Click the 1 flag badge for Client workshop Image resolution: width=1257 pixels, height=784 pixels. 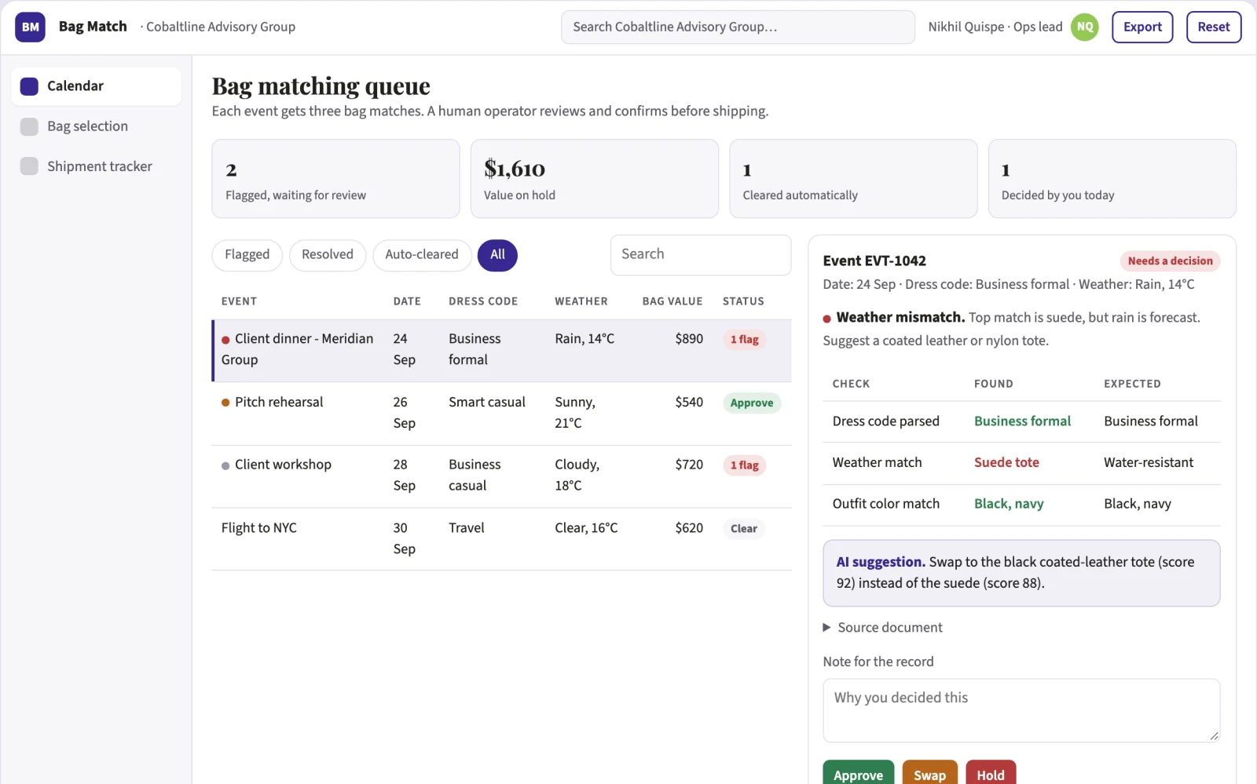(744, 465)
